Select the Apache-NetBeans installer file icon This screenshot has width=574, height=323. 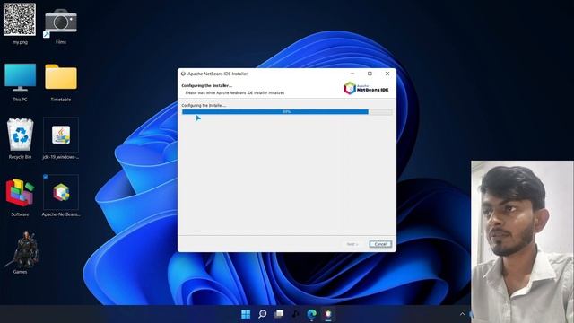point(61,192)
